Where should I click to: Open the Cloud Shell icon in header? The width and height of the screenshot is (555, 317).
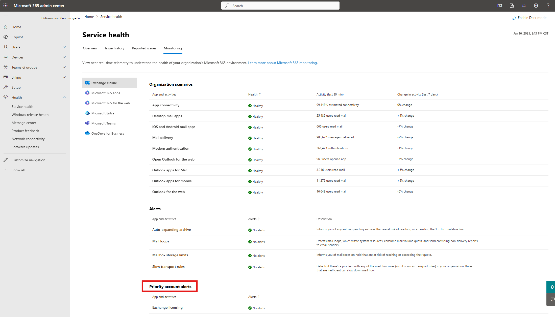pyautogui.click(x=500, y=6)
